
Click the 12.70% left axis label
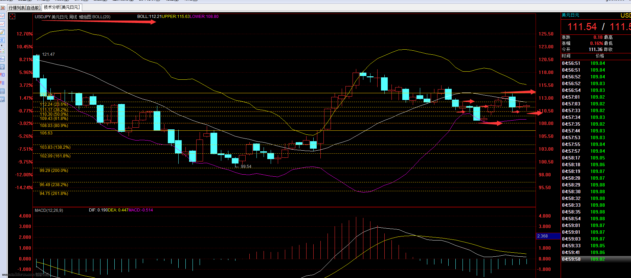(x=24, y=34)
